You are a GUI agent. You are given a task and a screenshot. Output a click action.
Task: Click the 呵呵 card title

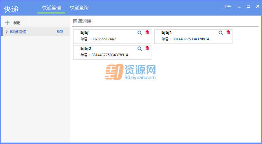point(84,33)
